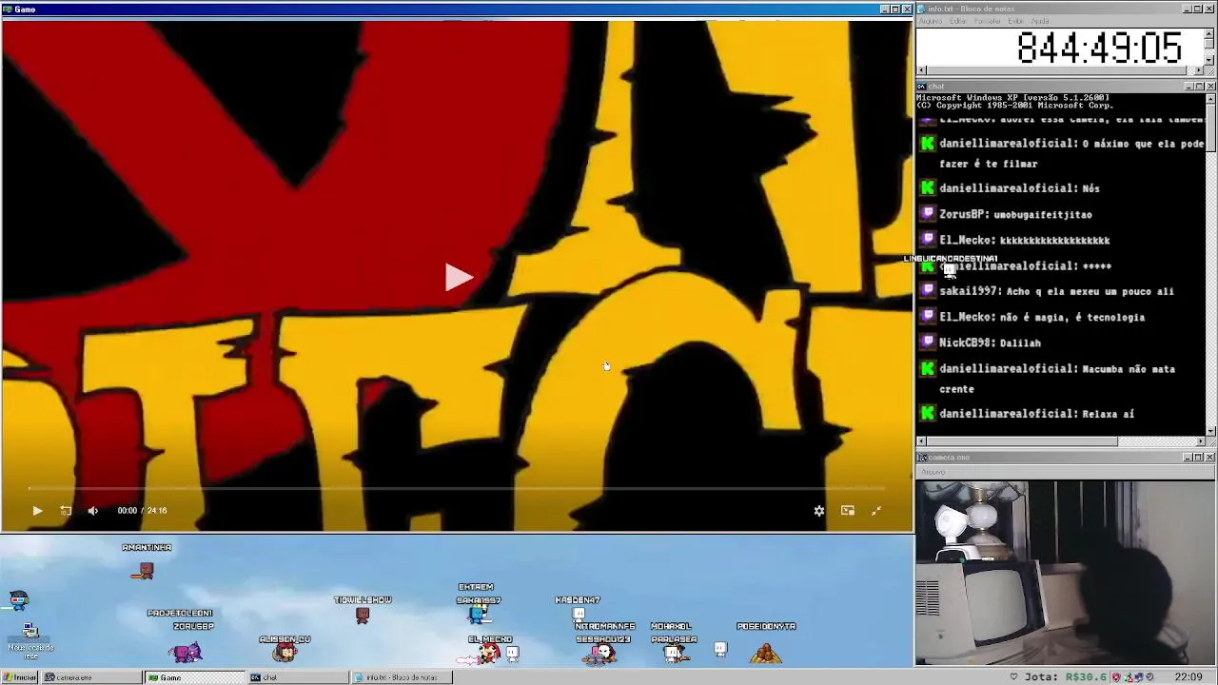The width and height of the screenshot is (1218, 685).
Task: Click the fullscreen icon in the player
Action: pos(876,511)
